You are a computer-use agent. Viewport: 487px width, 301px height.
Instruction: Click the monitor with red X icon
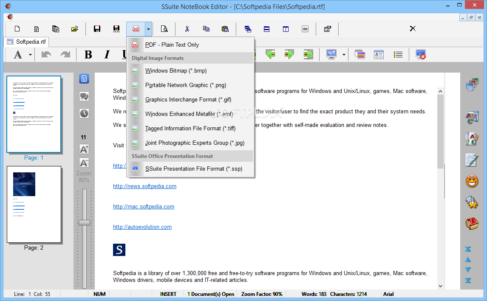coord(421,55)
